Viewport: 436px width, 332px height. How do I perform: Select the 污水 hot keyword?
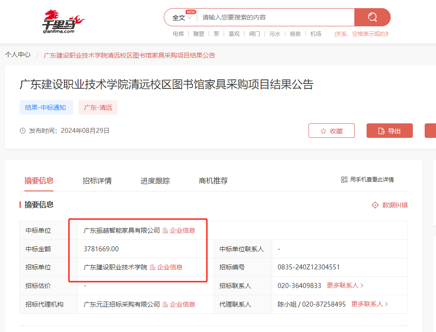275,34
